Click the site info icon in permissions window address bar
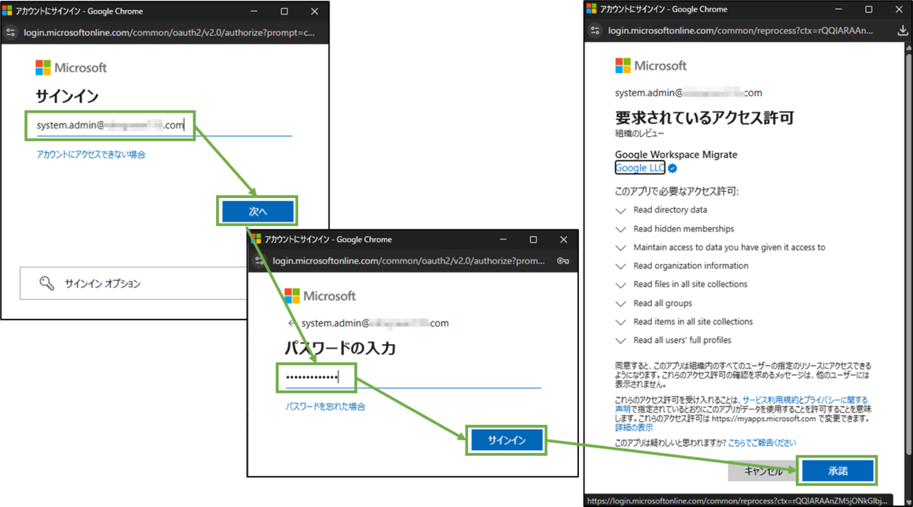Viewport: 913px width, 507px height. point(595,30)
